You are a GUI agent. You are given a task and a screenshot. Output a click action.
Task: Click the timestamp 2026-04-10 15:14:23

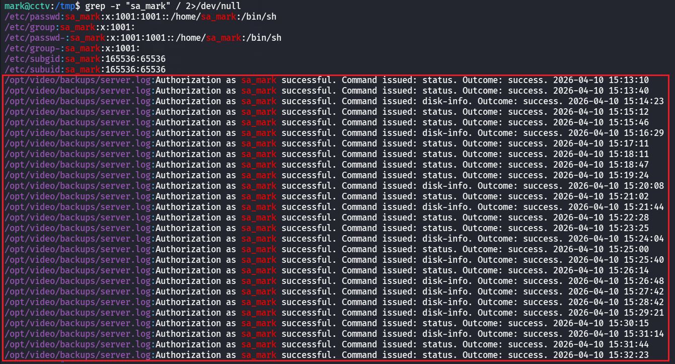click(616, 101)
